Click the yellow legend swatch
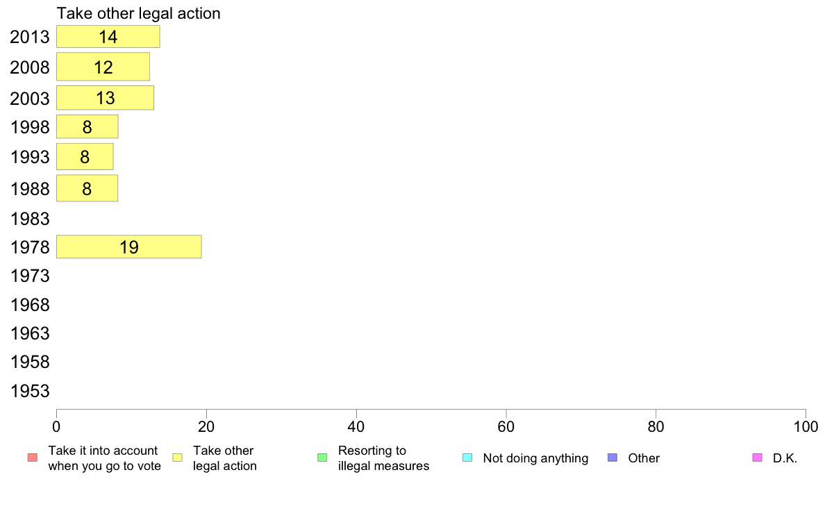This screenshot has width=825, height=511. tap(177, 458)
